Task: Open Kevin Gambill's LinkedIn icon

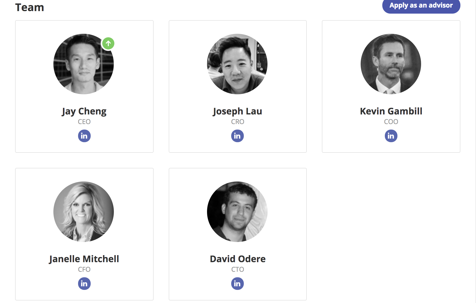Action: [391, 136]
